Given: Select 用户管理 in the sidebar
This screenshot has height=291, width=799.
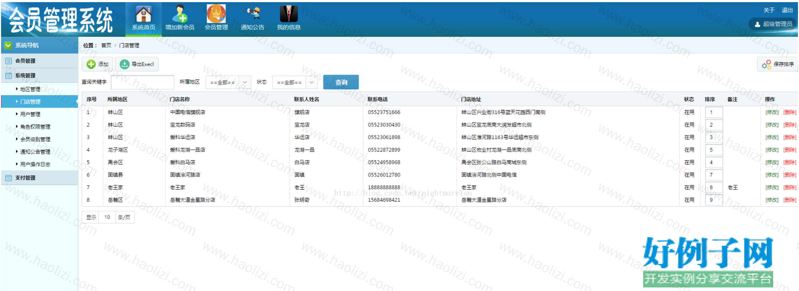Looking at the screenshot, I should pyautogui.click(x=30, y=114).
